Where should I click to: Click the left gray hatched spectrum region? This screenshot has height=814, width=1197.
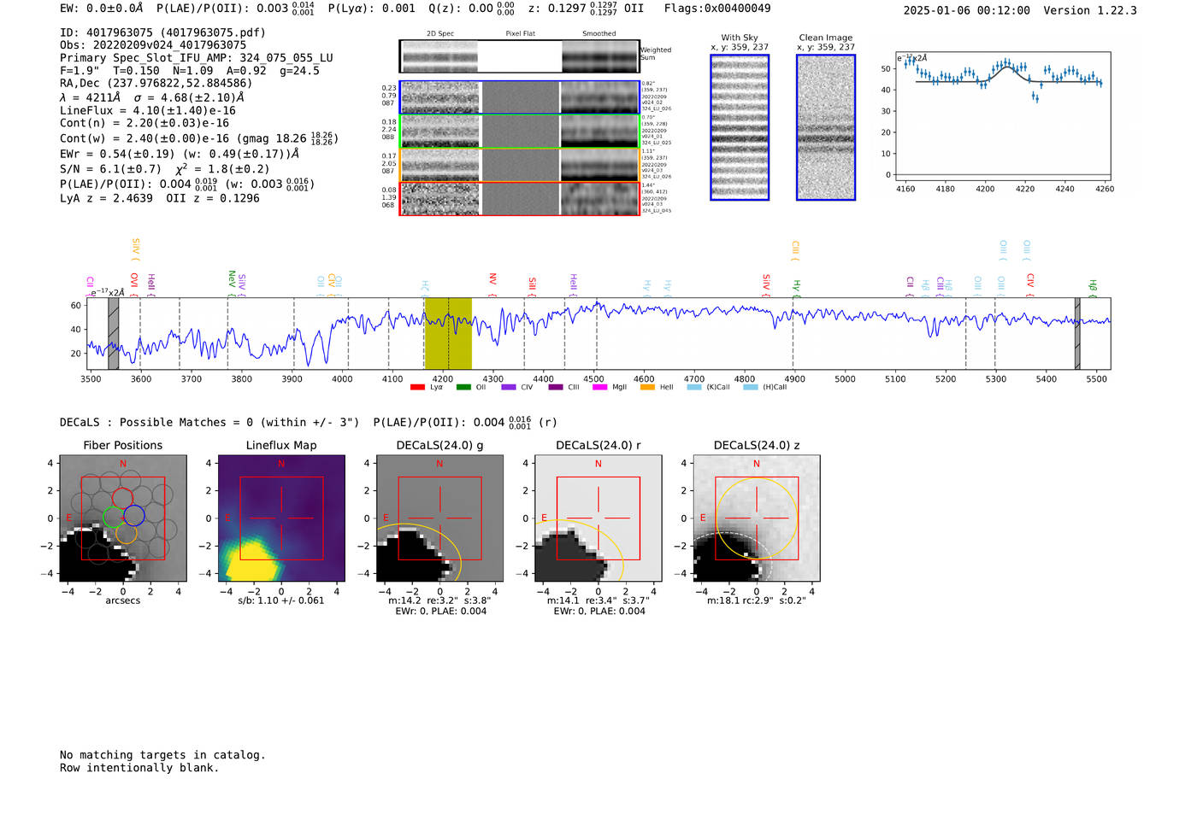(113, 333)
